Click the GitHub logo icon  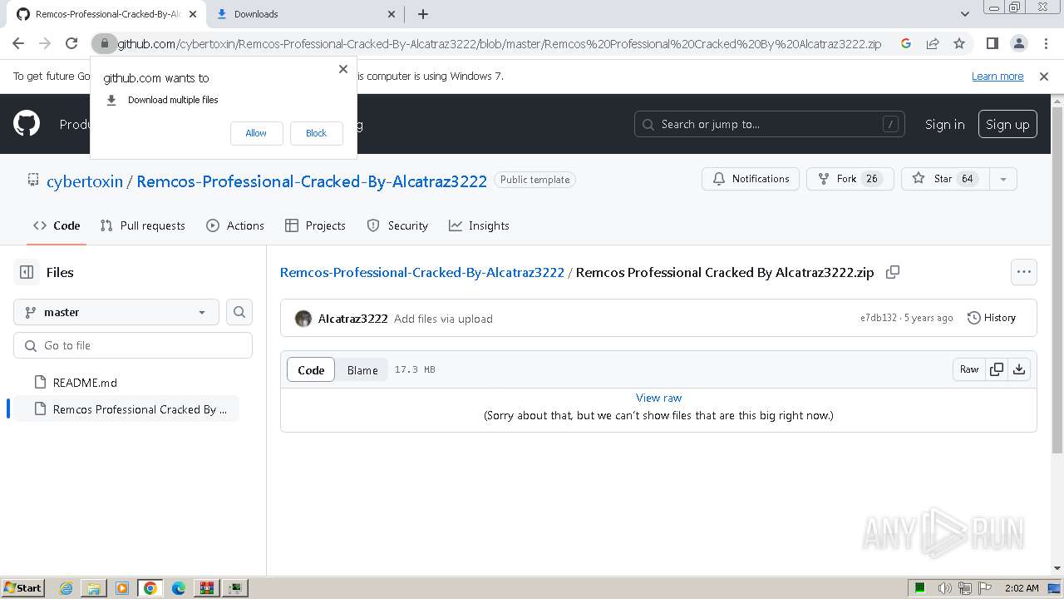(x=27, y=124)
